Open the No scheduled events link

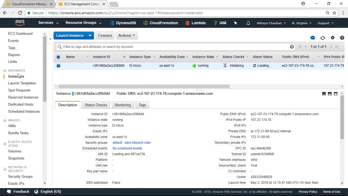128,148
